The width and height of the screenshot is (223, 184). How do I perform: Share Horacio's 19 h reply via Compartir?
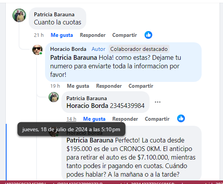tap(141, 86)
